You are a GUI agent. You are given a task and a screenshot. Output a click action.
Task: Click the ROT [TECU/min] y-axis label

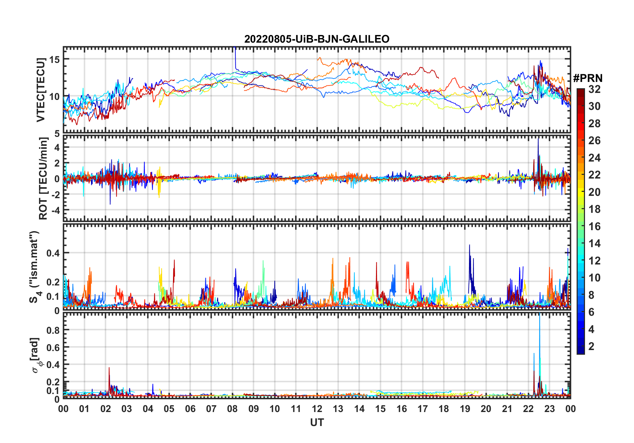(x=43, y=179)
